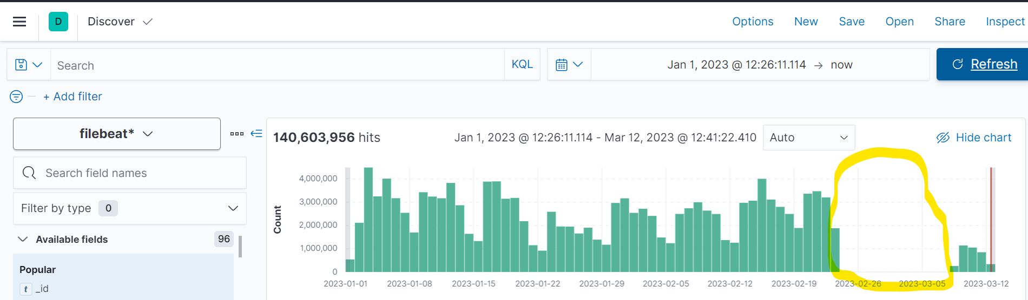This screenshot has width=1028, height=300.
Task: Click the 2023-01-15 axis label
Action: pos(473,284)
